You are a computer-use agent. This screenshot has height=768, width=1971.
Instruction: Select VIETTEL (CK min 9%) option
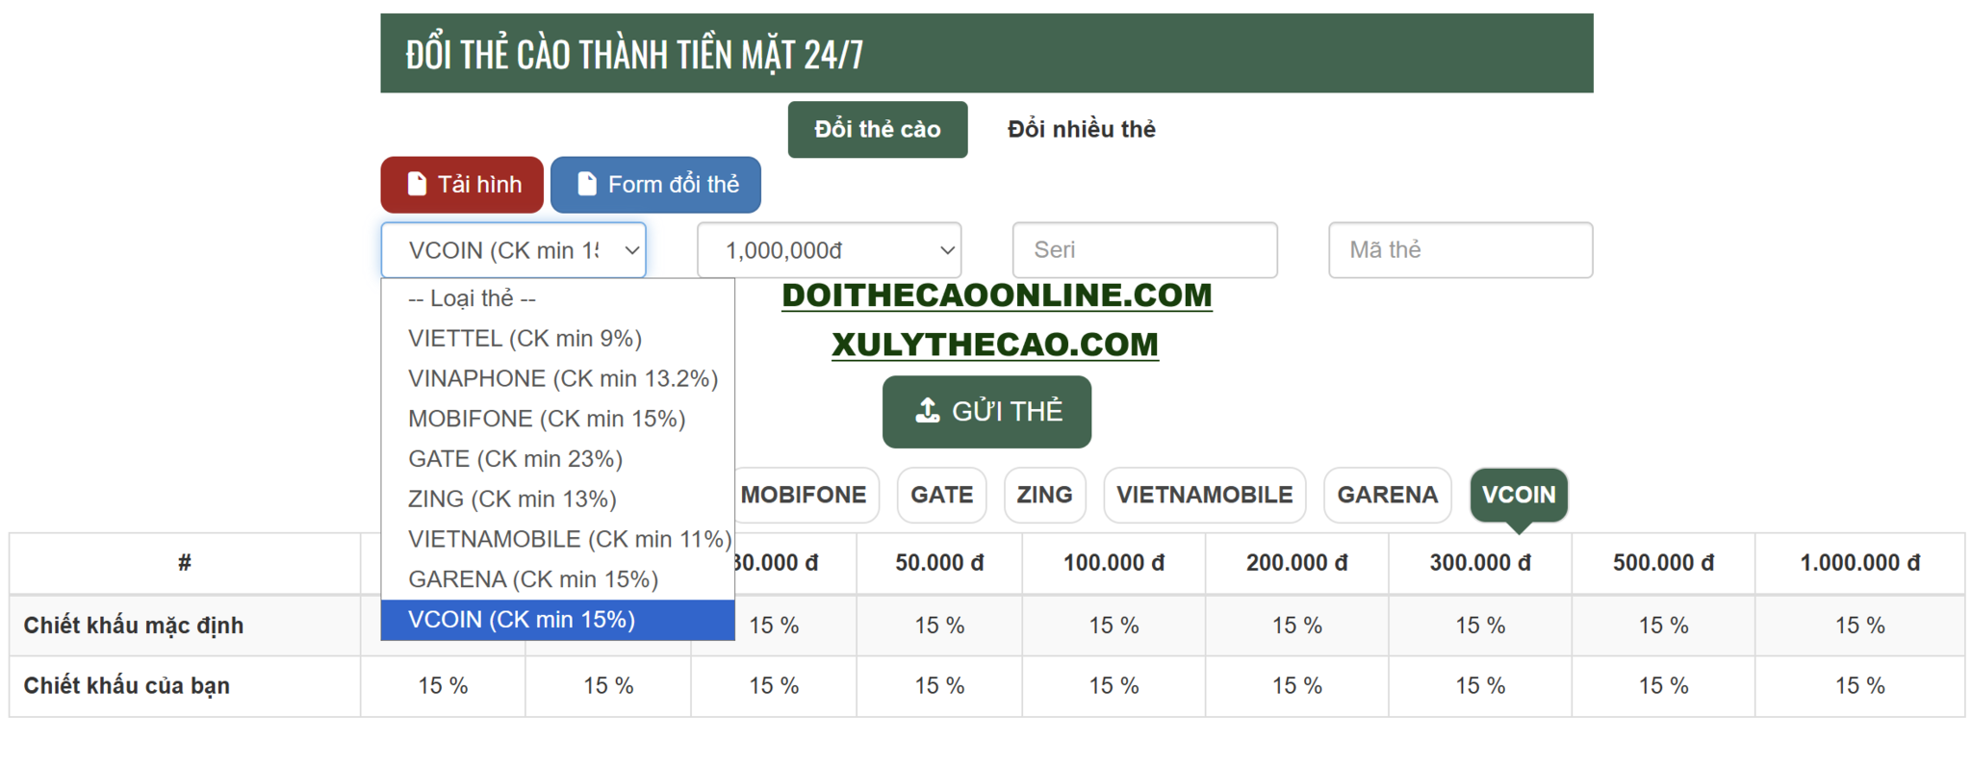525,339
